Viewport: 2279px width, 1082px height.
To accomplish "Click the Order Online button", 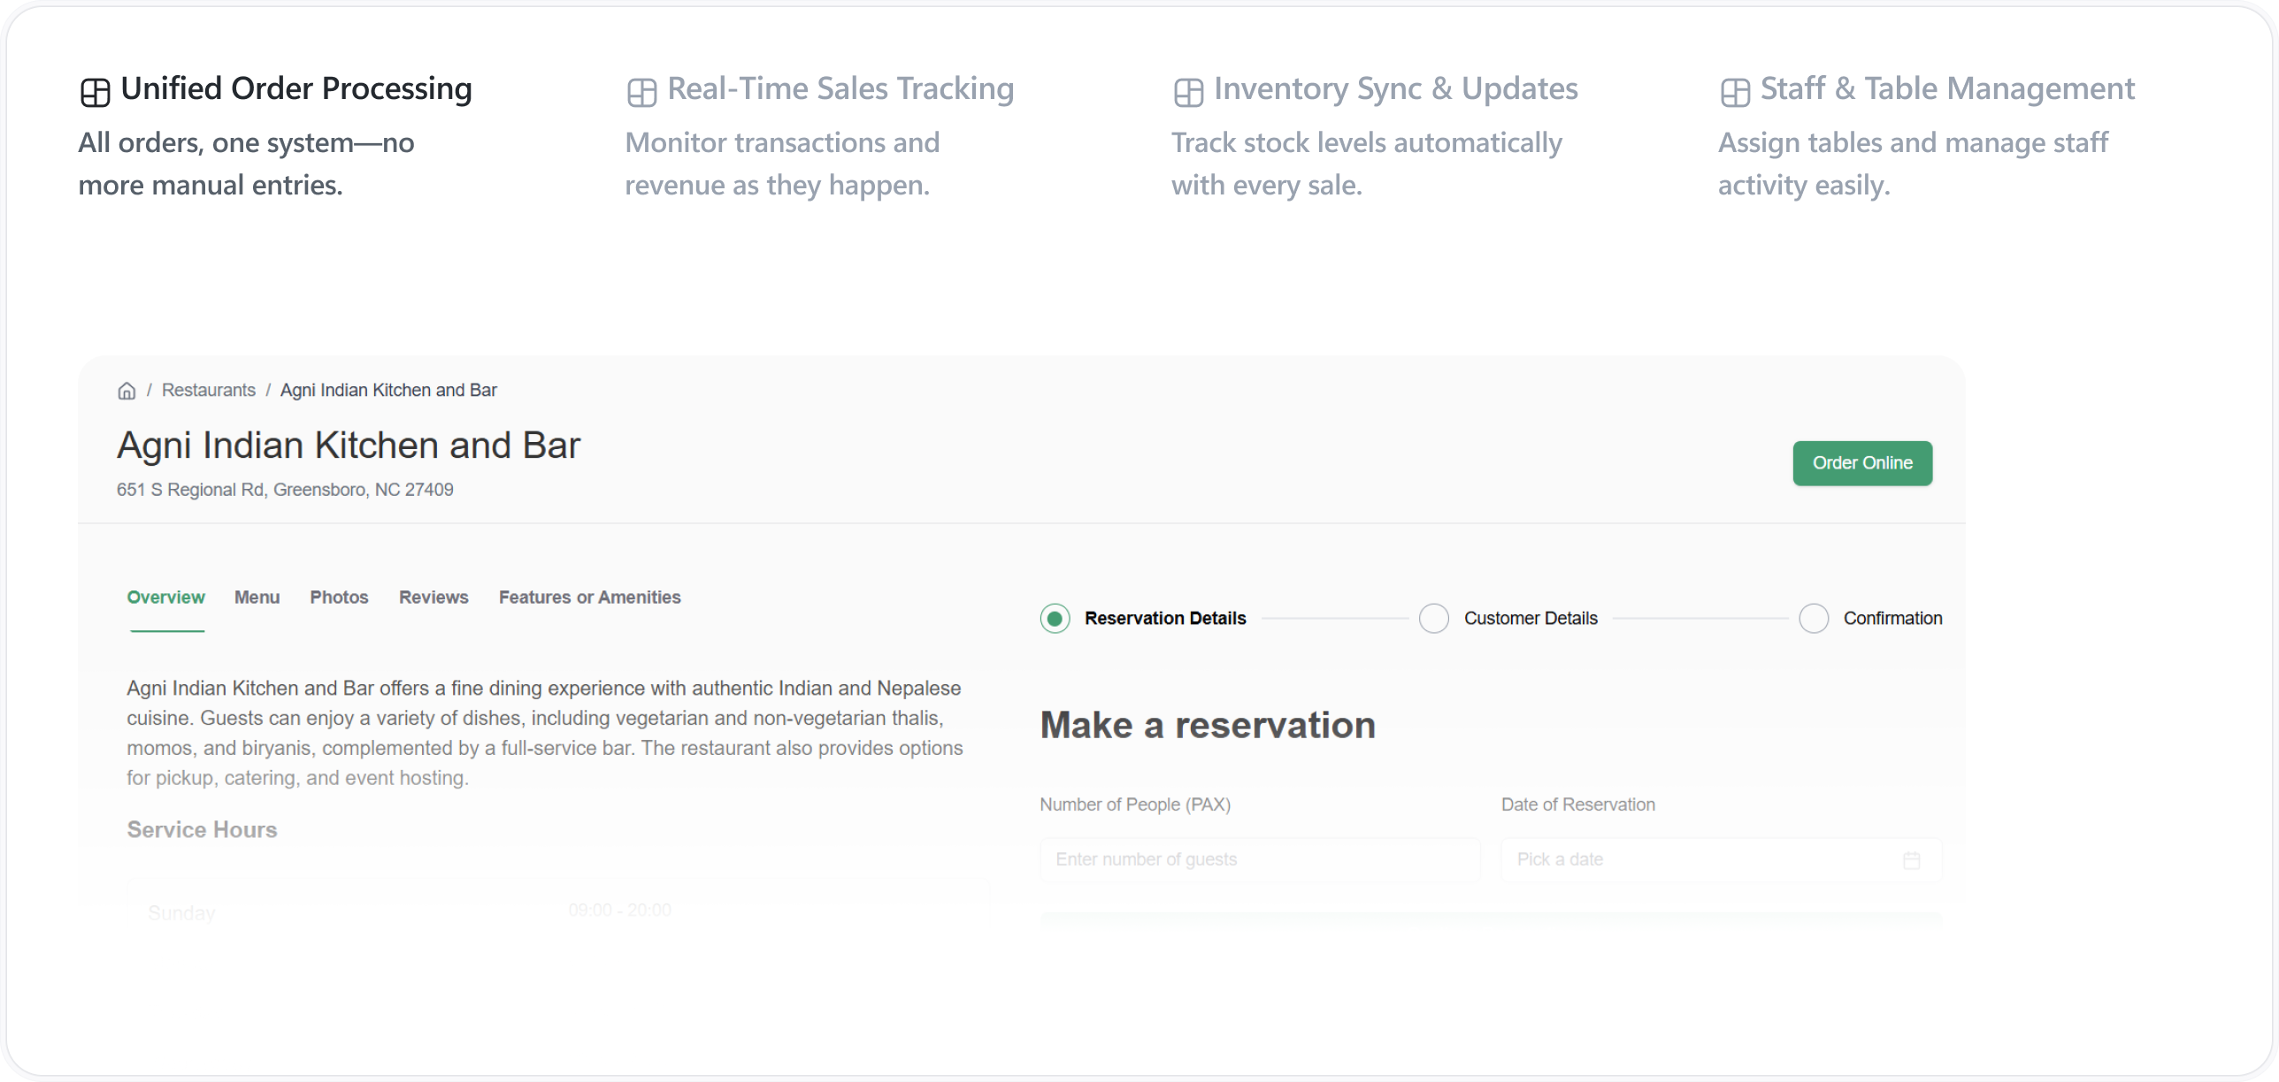I will tap(1862, 462).
